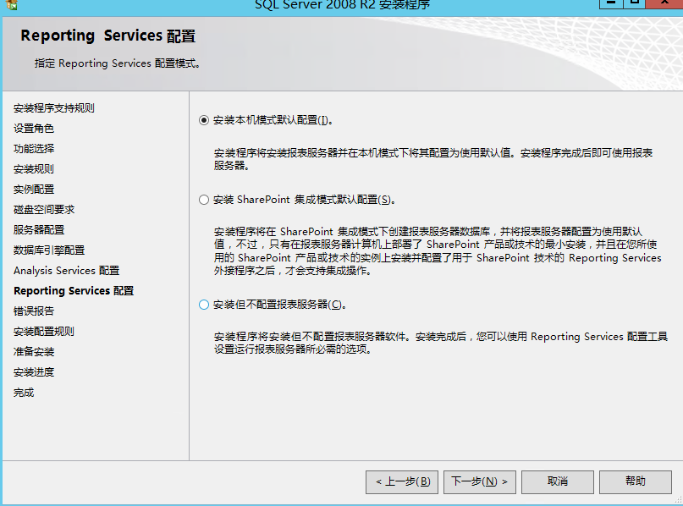The width and height of the screenshot is (683, 506).
Task: Click 功能选择 step in sidebar
Action: 34,148
